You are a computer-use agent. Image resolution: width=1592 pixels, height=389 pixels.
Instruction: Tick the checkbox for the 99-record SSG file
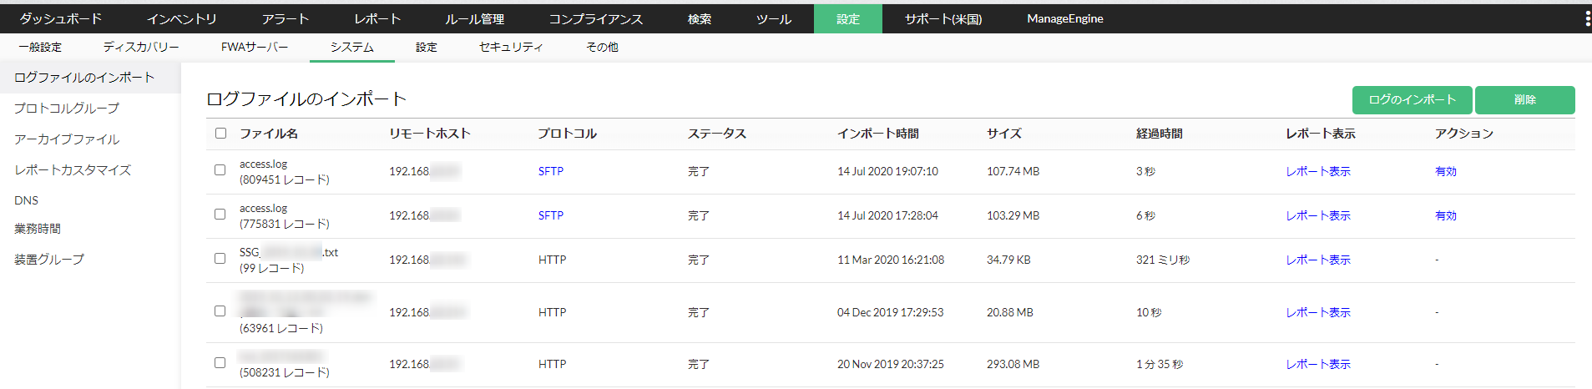pyautogui.click(x=220, y=259)
